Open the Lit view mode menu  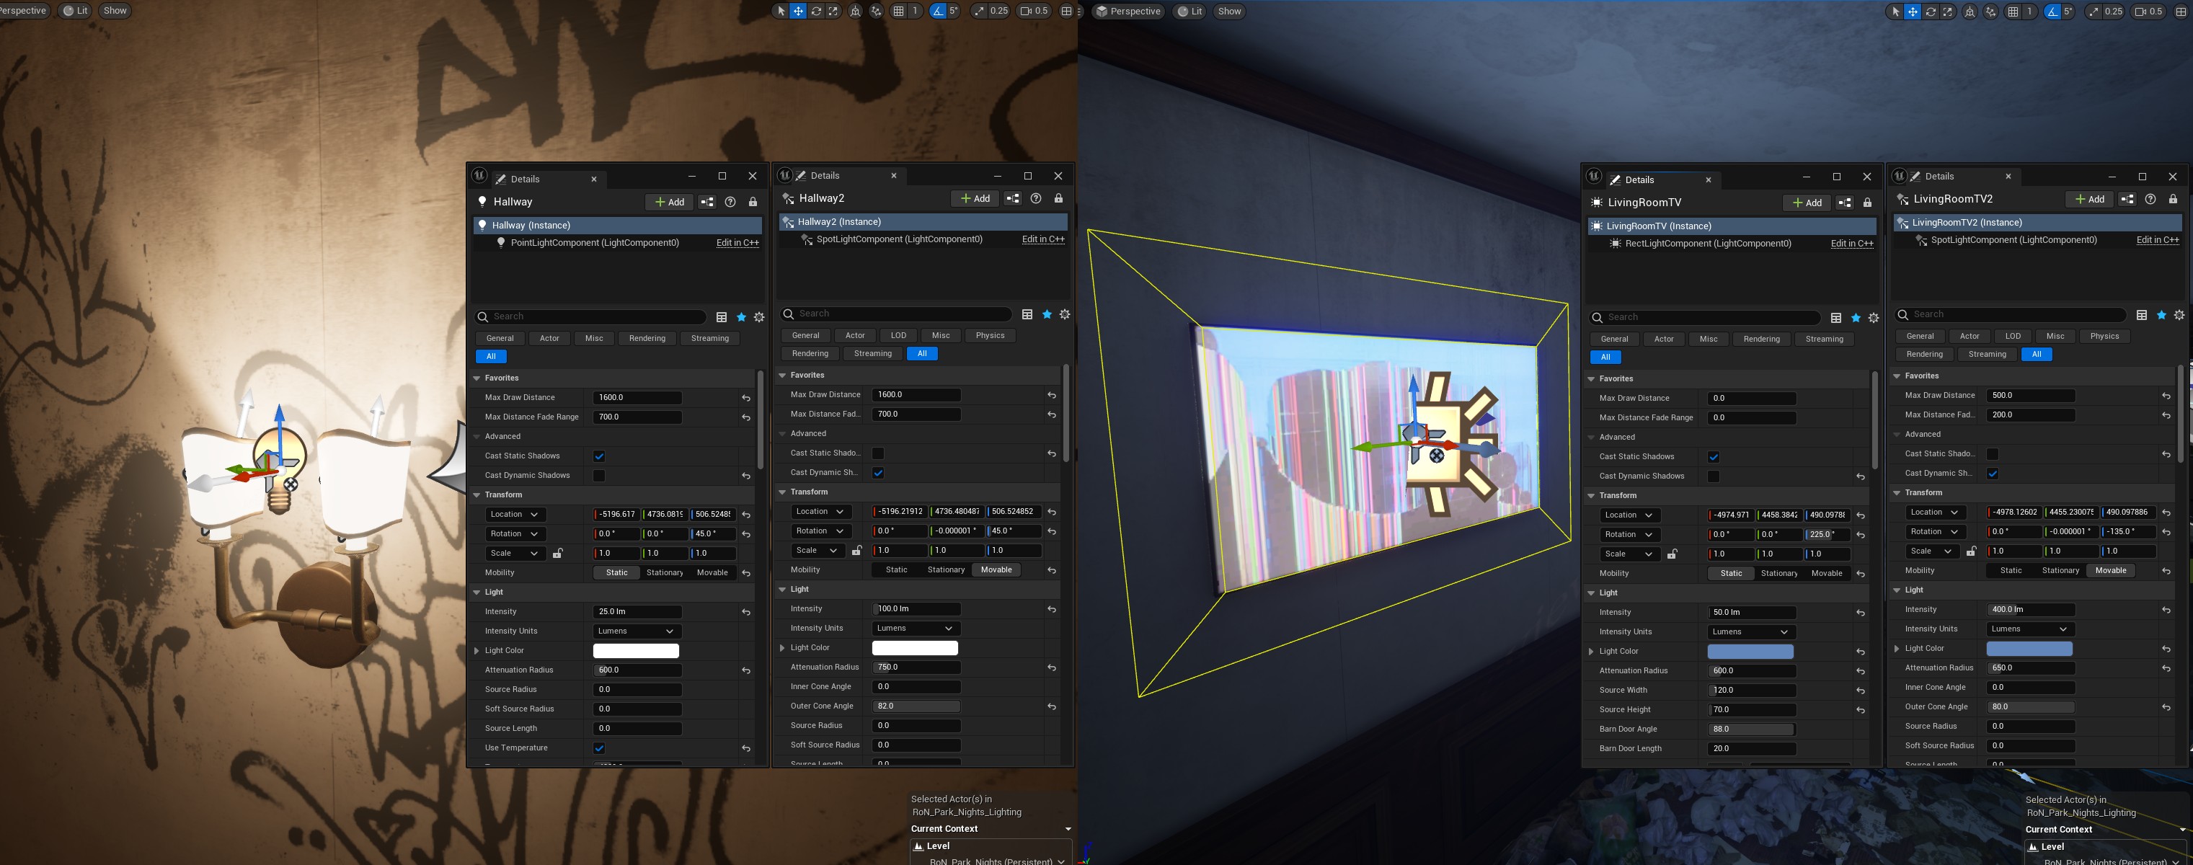point(74,10)
